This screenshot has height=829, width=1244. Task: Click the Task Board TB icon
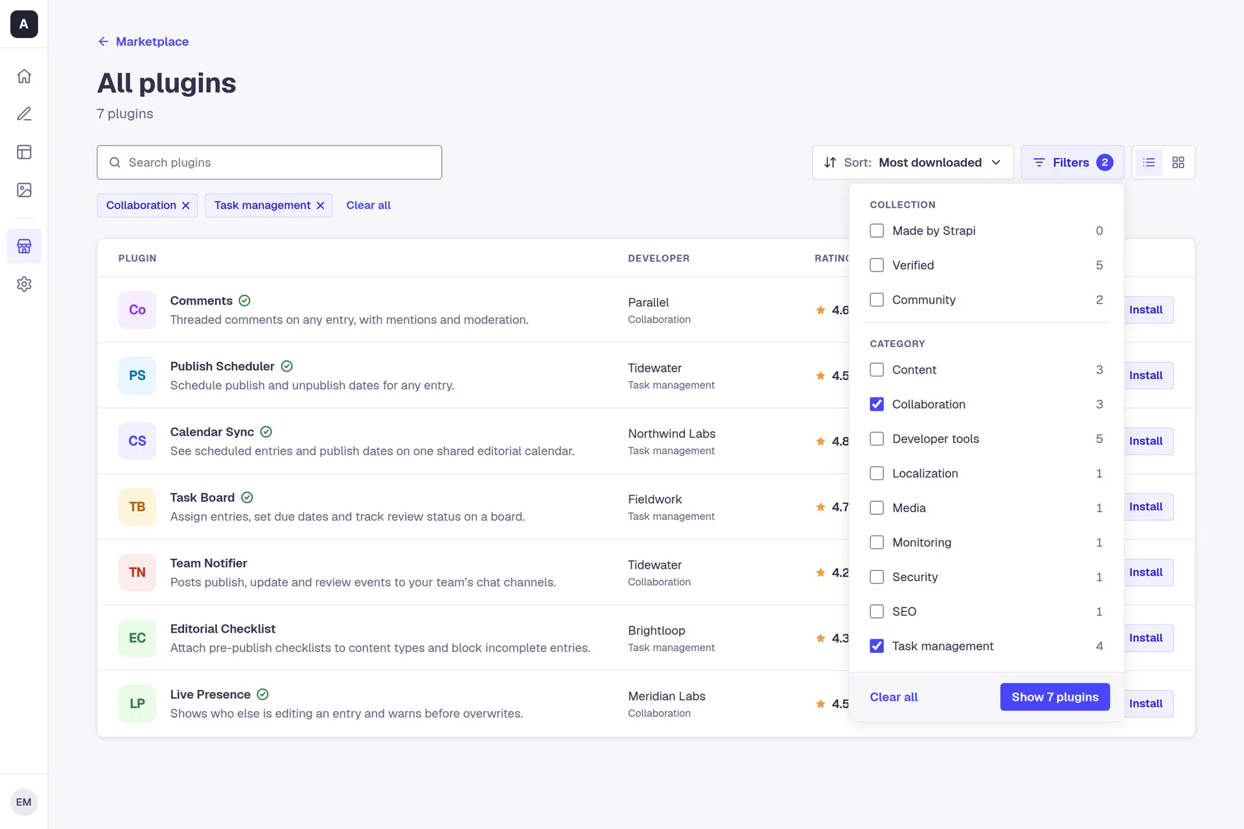point(137,507)
